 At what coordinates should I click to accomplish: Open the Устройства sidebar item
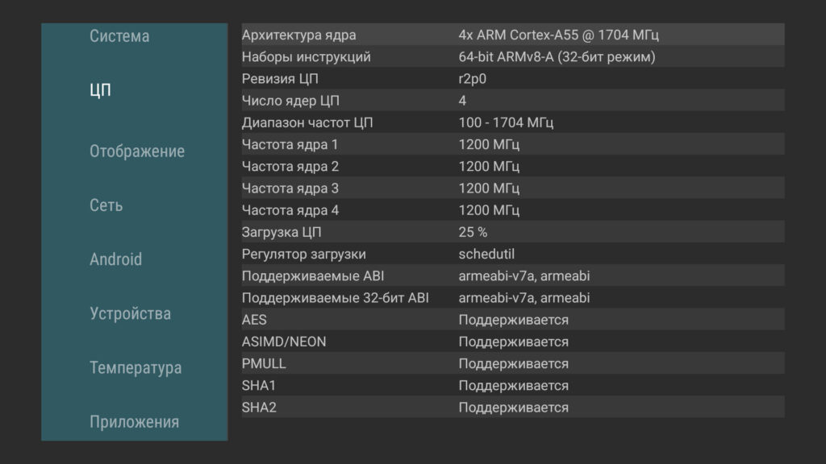coord(130,313)
